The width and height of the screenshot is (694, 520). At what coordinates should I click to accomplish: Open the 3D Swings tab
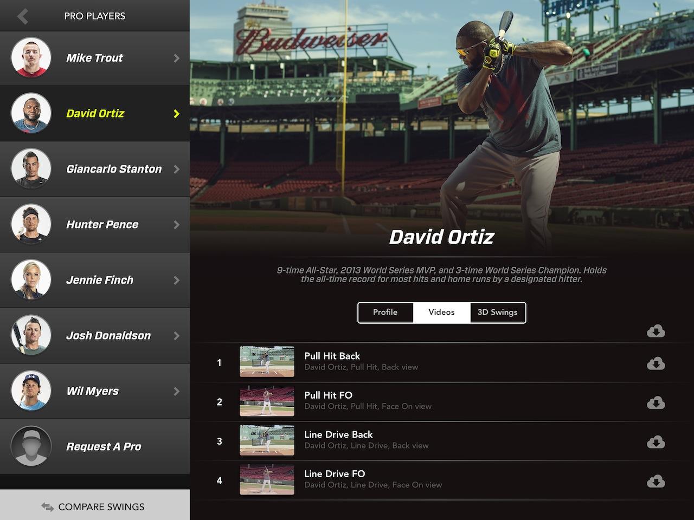[x=497, y=313]
